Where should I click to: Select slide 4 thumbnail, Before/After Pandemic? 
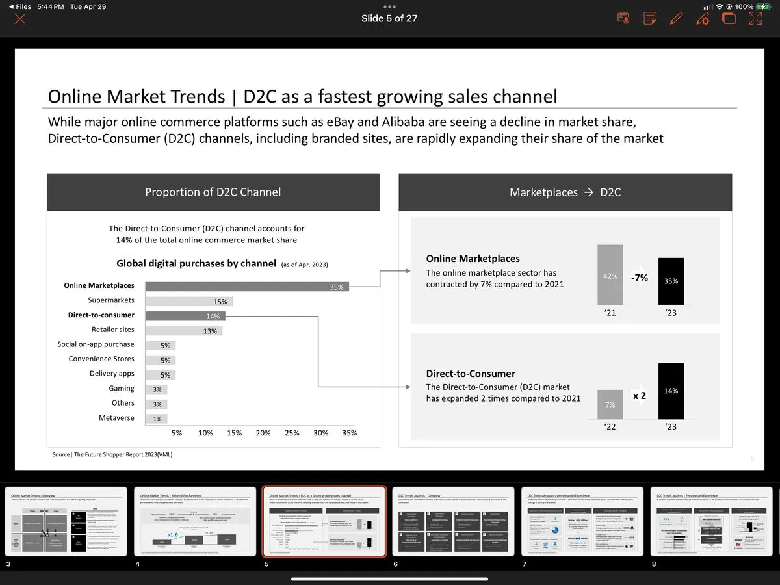point(195,522)
